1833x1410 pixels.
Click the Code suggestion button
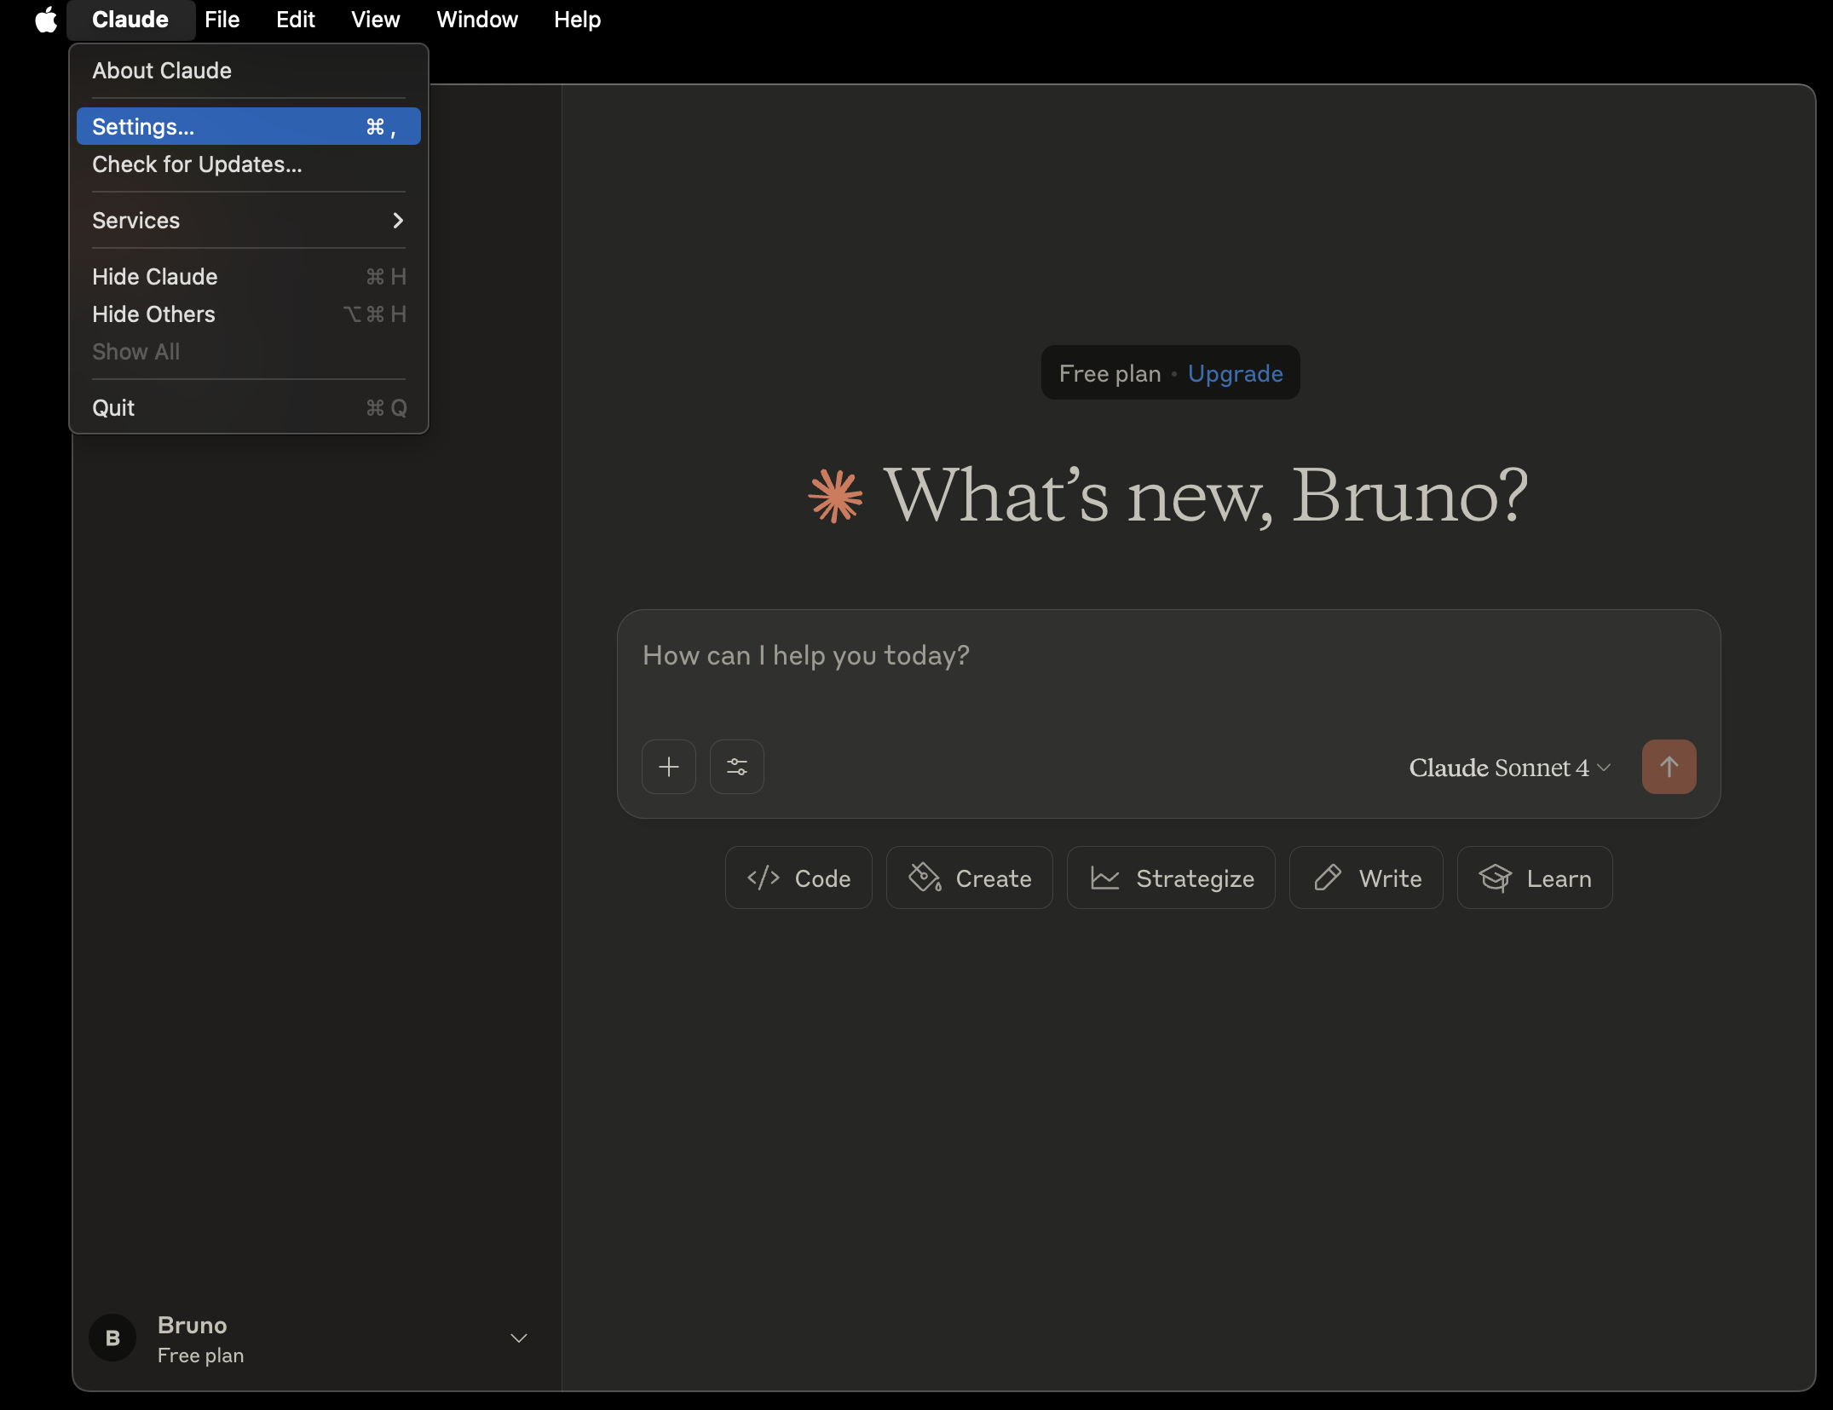pyautogui.click(x=798, y=878)
